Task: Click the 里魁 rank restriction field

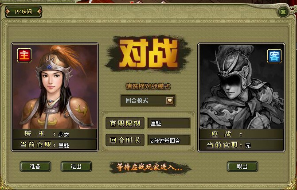Action: point(169,124)
